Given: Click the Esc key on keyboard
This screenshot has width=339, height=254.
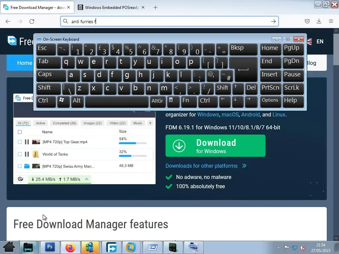Looking at the screenshot, I should pyautogui.click(x=46, y=49).
